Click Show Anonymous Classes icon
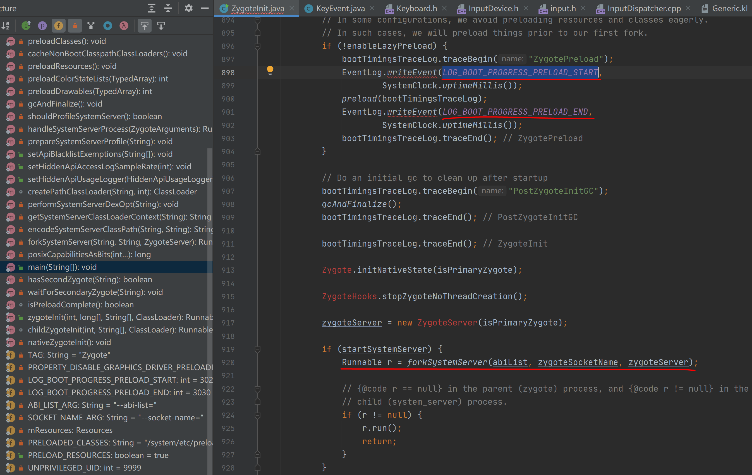The image size is (752, 475). click(x=108, y=26)
